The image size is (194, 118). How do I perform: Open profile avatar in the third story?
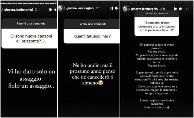click(x=126, y=9)
